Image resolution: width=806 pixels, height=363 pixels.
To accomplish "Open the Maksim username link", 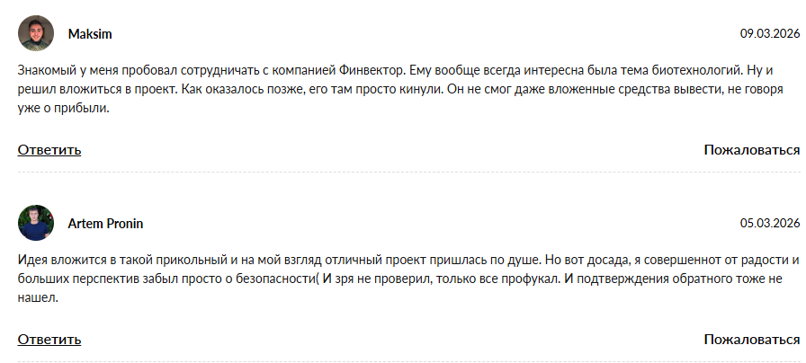I will [x=90, y=34].
